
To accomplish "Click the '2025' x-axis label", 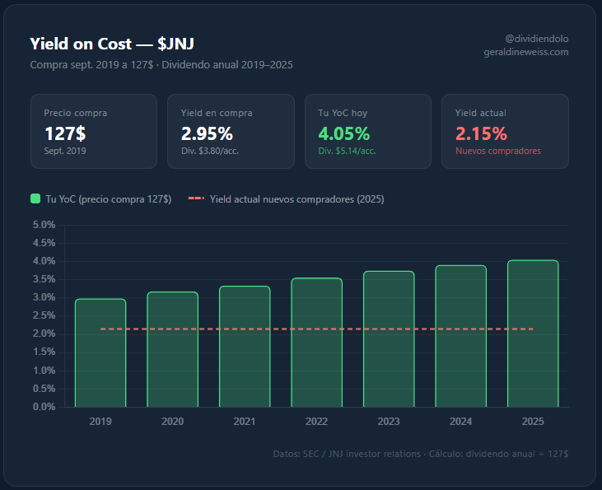I will click(x=533, y=422).
